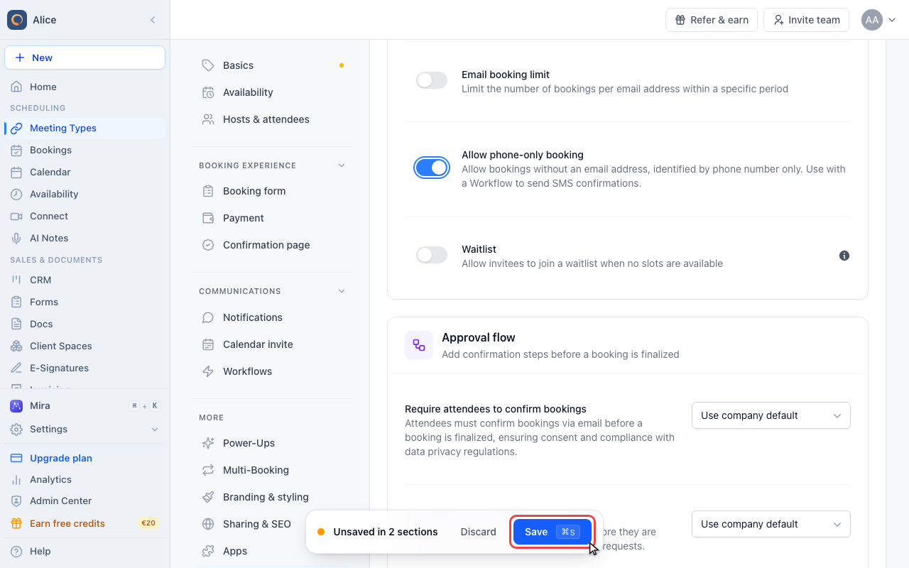The height and width of the screenshot is (568, 909).
Task: Click the New button
Action: click(x=85, y=58)
